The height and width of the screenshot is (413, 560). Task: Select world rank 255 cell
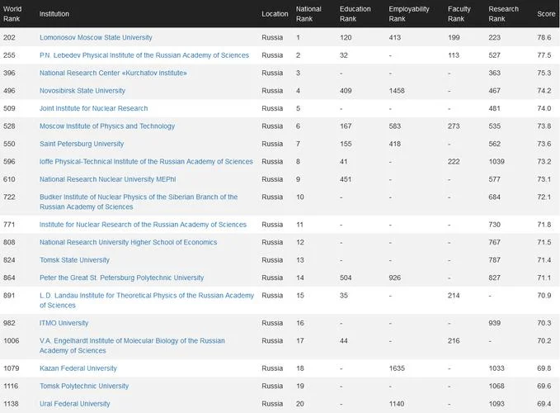pos(9,55)
